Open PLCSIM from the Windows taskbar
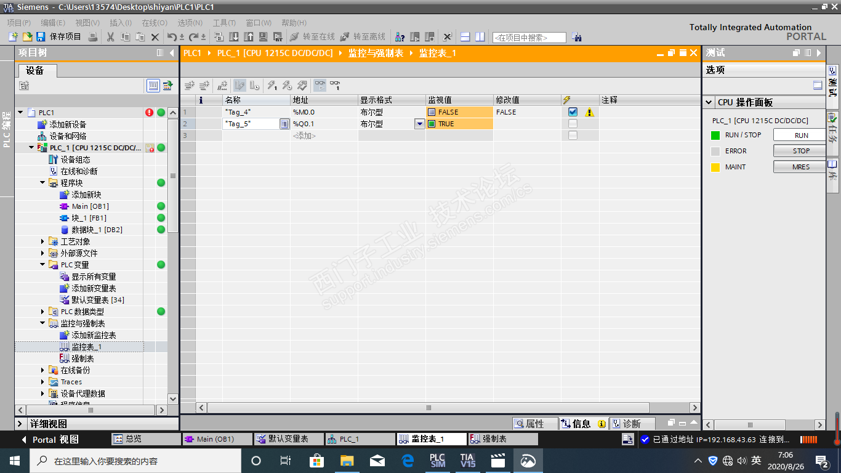841x473 pixels. coord(438,461)
